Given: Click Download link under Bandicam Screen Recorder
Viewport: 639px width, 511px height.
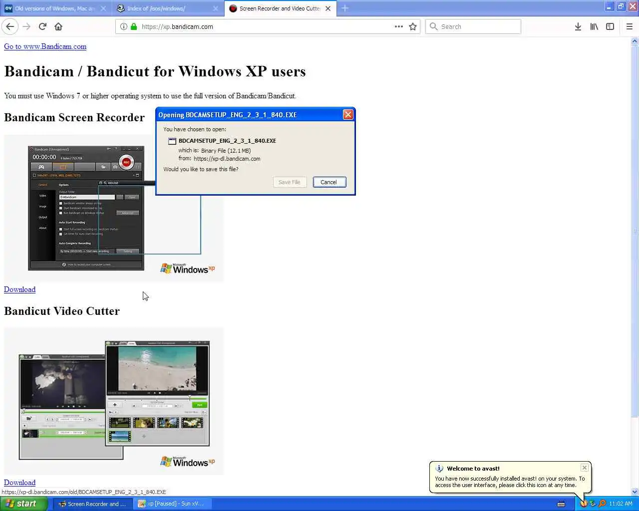Looking at the screenshot, I should pos(20,289).
